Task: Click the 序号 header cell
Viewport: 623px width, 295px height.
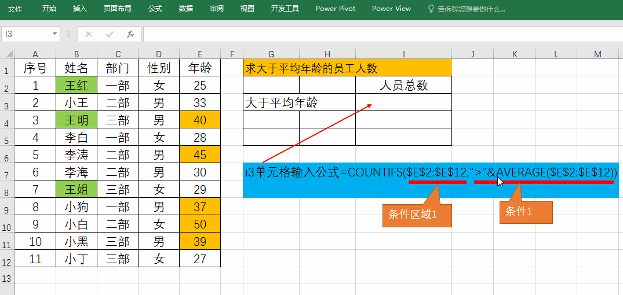Action: [x=35, y=68]
